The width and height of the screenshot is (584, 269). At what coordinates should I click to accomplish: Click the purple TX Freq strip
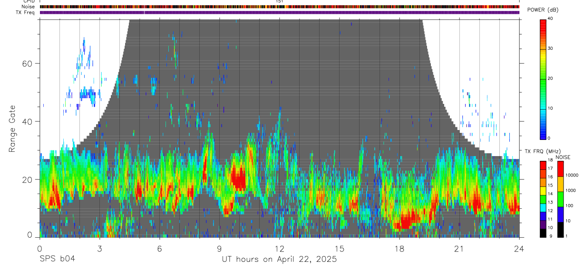coord(280,12)
